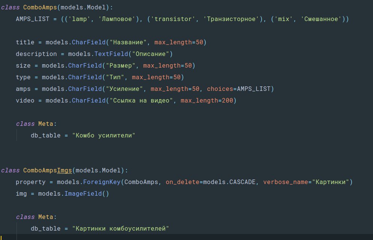Click the ComboAmpsImgs class name
This screenshot has width=373, height=240.
click(x=48, y=171)
